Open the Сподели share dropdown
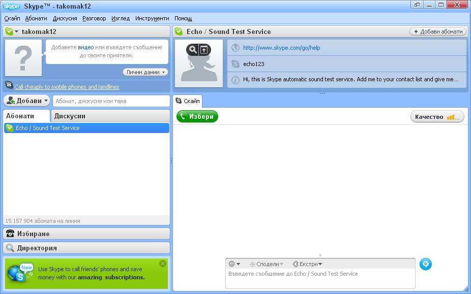Image resolution: width=471 pixels, height=294 pixels. [x=267, y=264]
